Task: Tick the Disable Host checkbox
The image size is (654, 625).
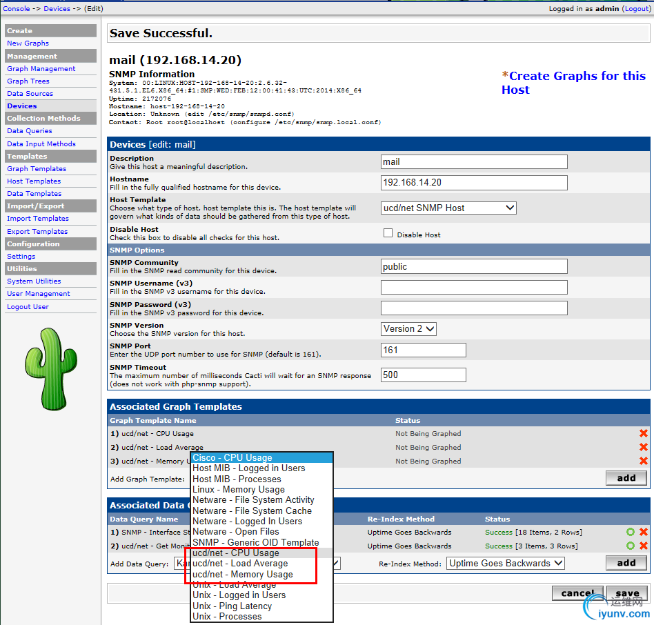Action: [388, 233]
